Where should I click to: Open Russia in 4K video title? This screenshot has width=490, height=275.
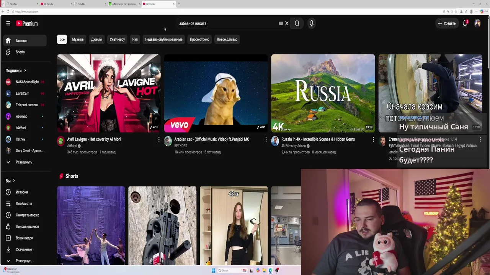(318, 139)
